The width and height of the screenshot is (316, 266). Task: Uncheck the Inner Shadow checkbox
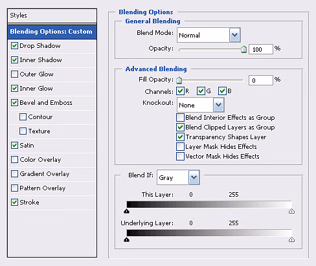[14, 60]
